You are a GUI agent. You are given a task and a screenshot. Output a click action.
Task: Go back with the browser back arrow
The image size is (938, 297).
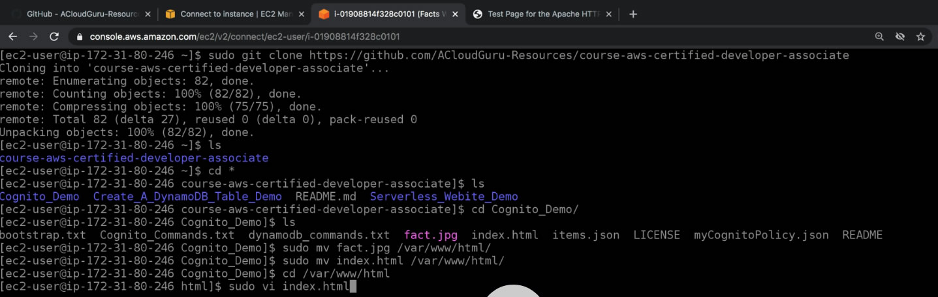click(13, 36)
